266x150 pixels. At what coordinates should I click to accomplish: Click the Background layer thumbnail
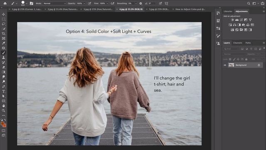point(231,65)
